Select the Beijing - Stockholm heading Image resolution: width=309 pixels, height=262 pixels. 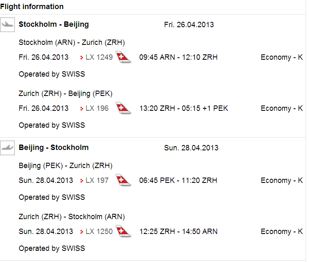[x=54, y=147]
